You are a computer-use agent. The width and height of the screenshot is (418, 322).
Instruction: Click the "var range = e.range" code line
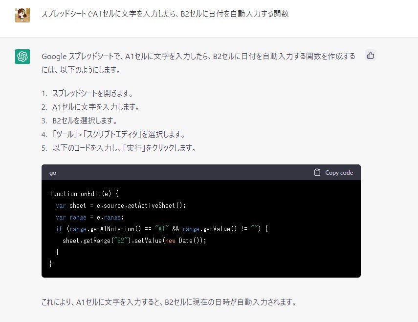click(x=90, y=217)
